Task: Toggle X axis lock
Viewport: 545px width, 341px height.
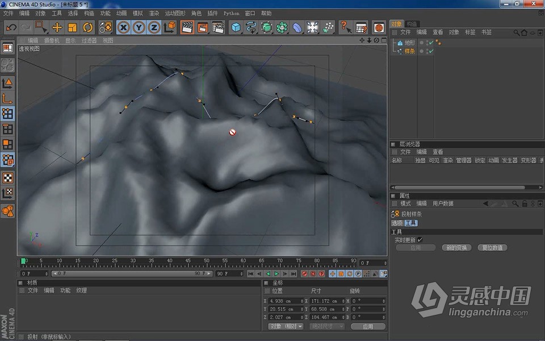Action: [x=123, y=27]
